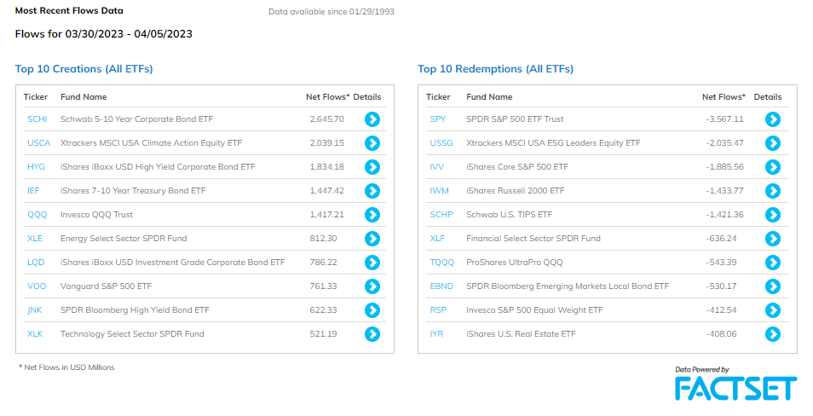Click ProShares UltraPro QQQ fund name
The height and width of the screenshot is (416, 813).
(515, 262)
